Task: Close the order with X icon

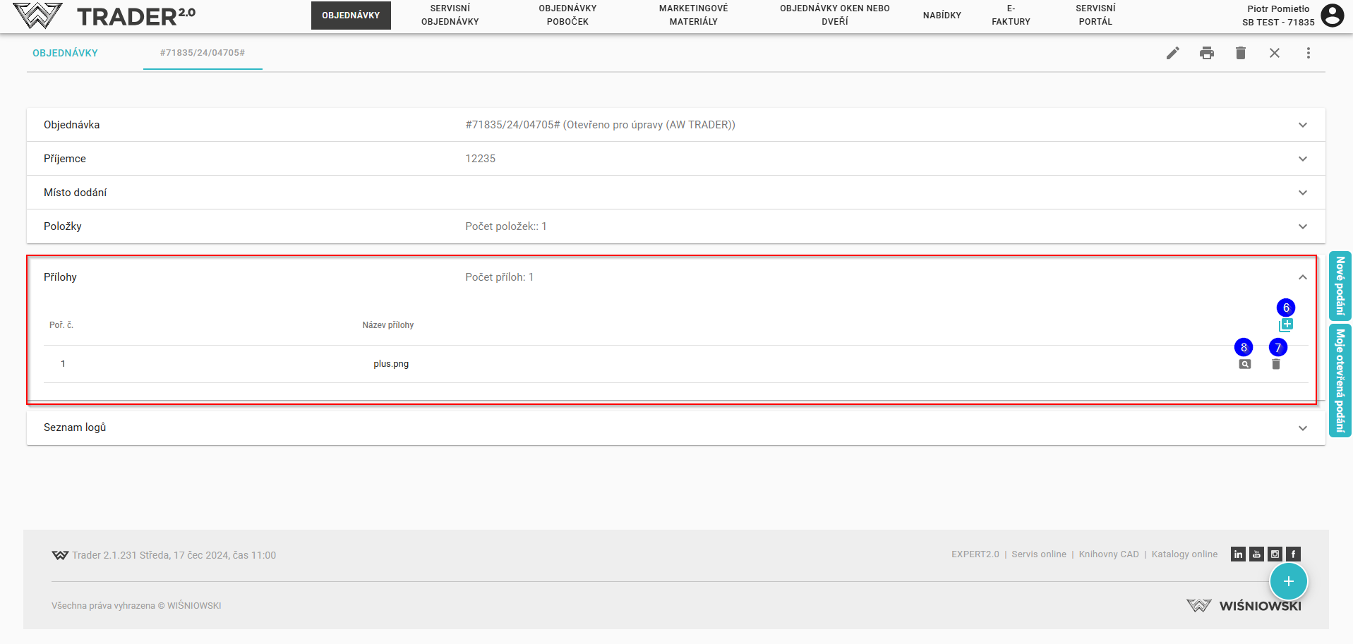Action: (x=1274, y=53)
